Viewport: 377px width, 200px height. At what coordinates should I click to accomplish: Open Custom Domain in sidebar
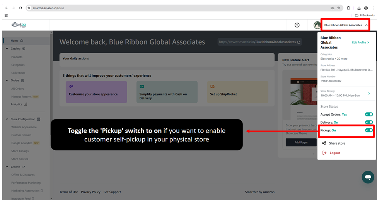tap(21, 135)
